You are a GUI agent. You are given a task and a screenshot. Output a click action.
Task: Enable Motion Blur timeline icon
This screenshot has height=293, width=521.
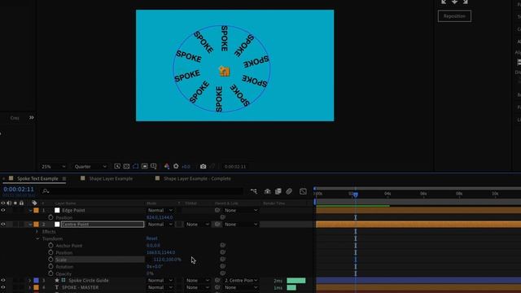point(289,191)
